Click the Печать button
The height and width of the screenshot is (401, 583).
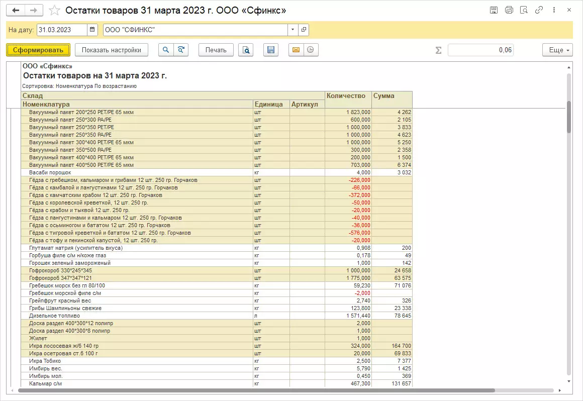pos(216,50)
